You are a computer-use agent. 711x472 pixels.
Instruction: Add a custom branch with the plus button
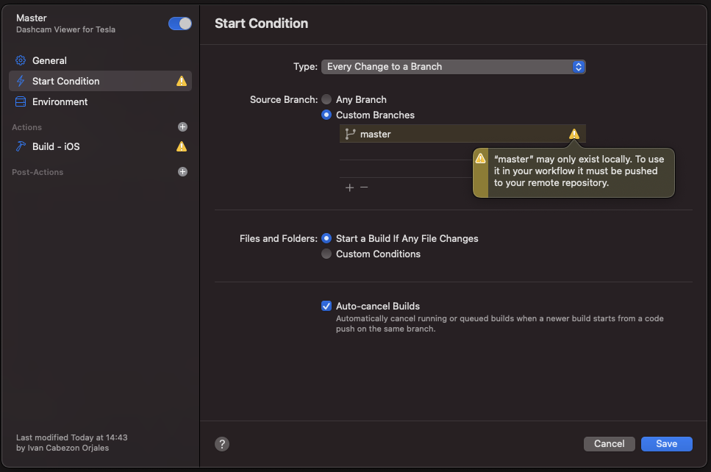click(x=349, y=187)
